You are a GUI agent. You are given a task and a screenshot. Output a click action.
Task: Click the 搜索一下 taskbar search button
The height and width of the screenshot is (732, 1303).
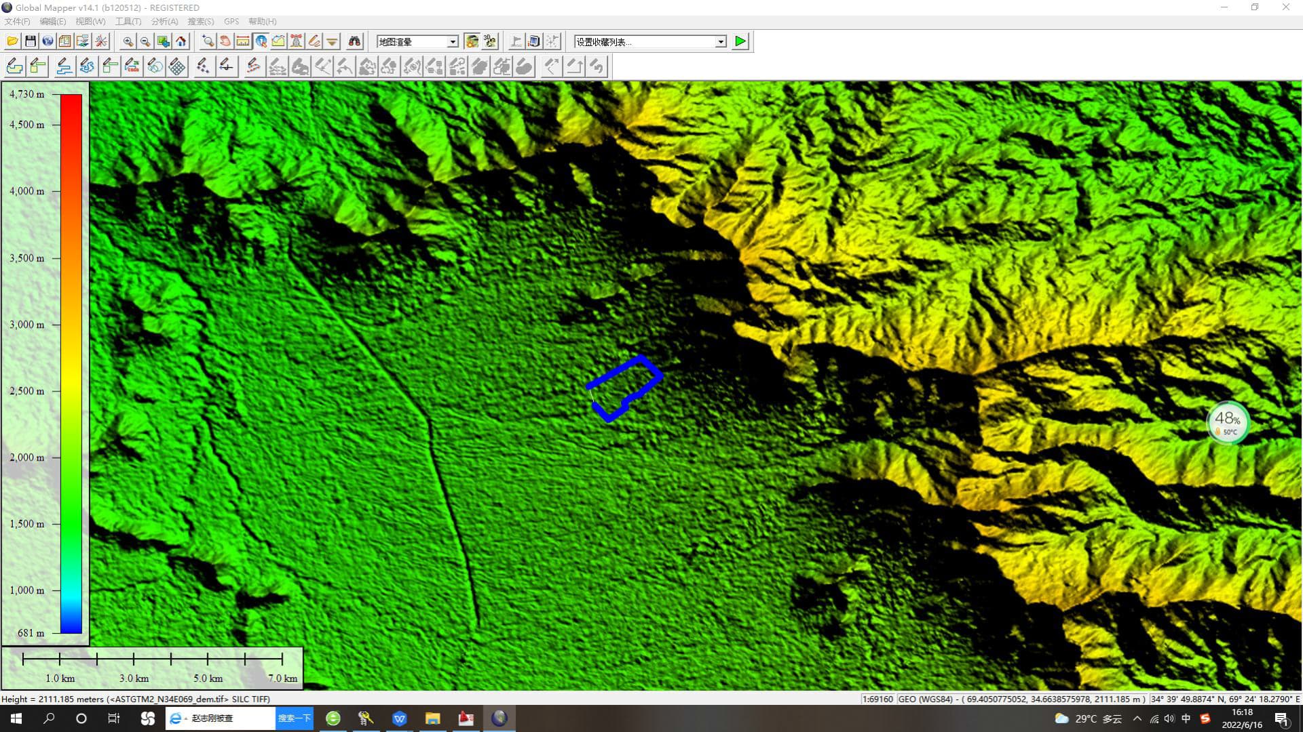[294, 718]
